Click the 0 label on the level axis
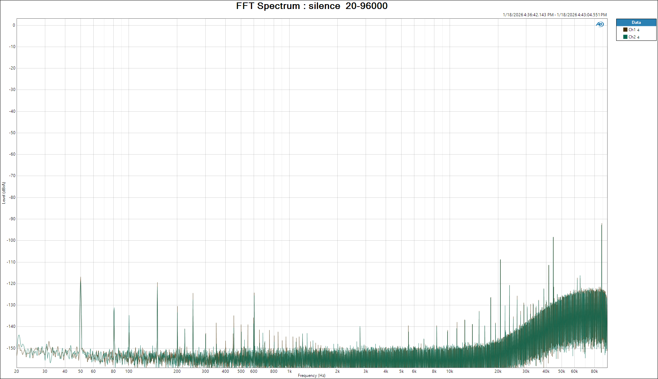658x379 pixels. [14, 25]
